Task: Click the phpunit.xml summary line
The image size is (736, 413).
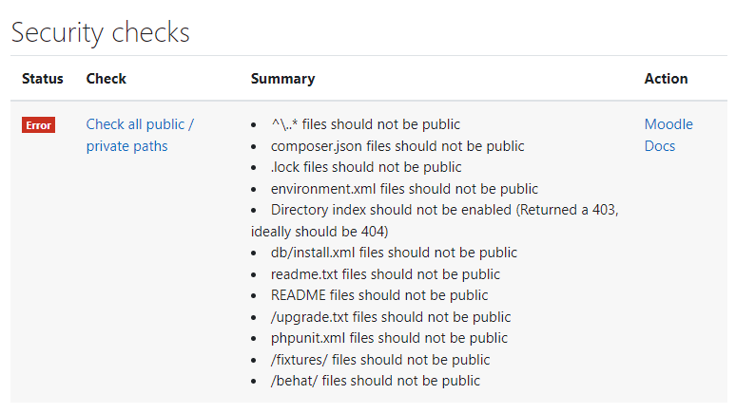Action: (x=389, y=338)
